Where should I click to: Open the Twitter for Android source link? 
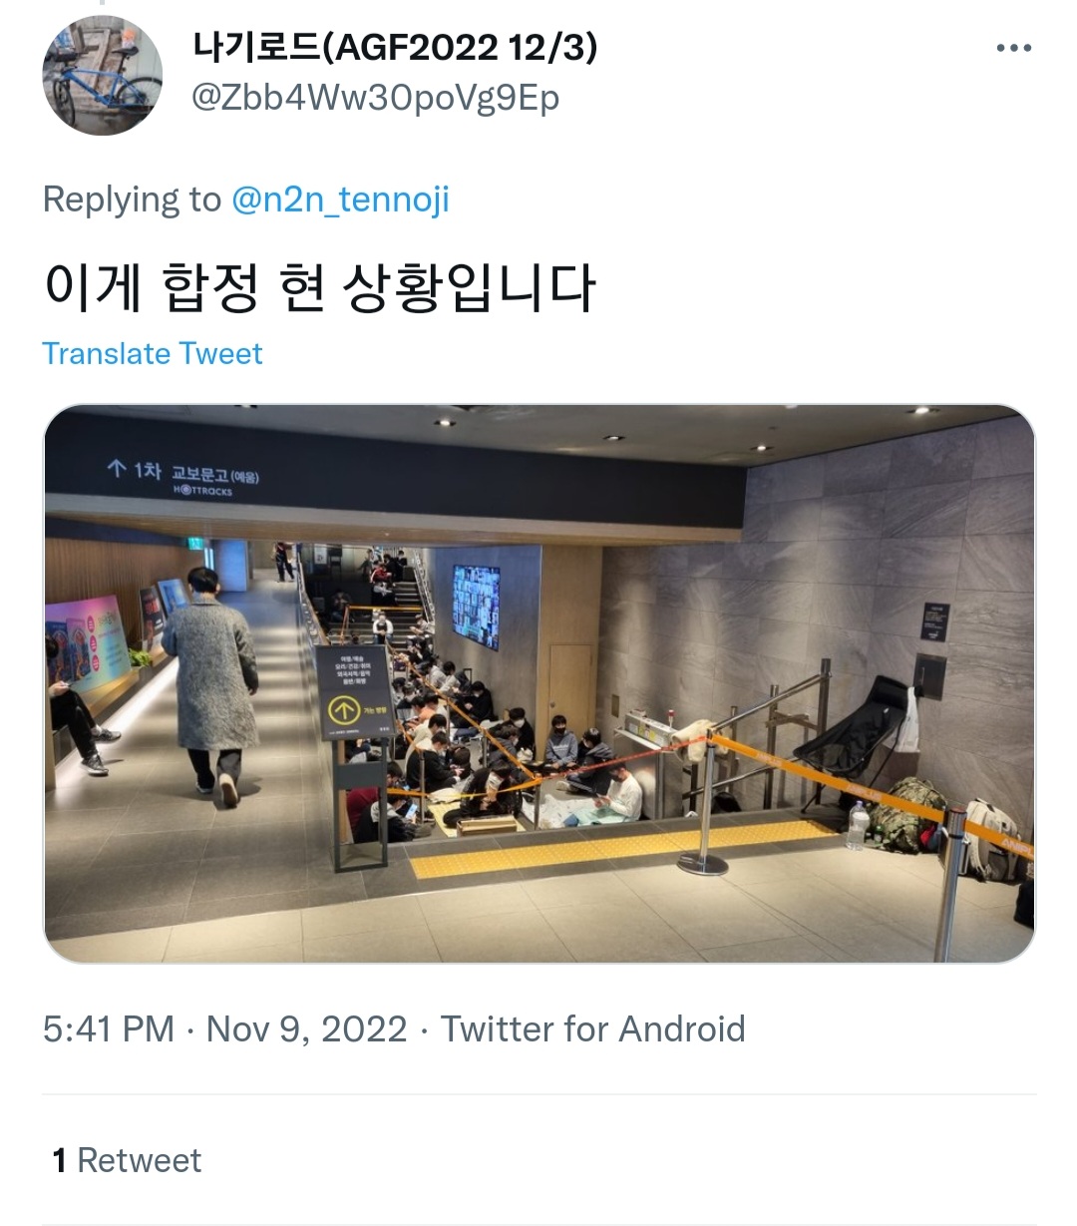pyautogui.click(x=593, y=1028)
